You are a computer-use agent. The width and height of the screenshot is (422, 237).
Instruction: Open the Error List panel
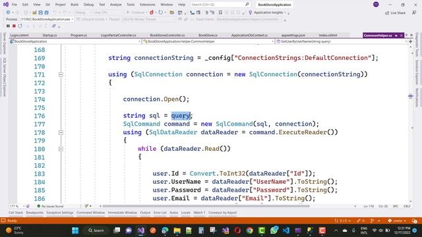tap(160, 213)
